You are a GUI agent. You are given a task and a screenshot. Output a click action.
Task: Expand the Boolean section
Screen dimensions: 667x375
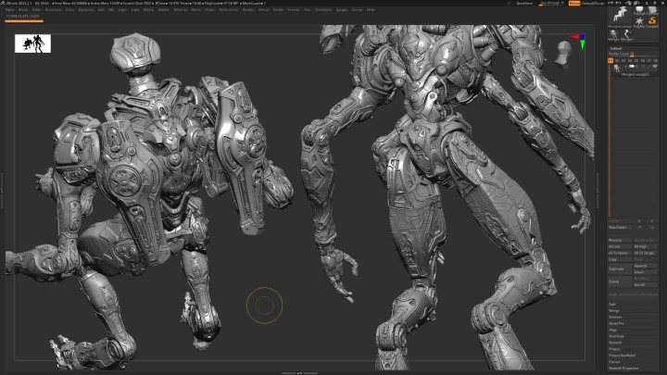click(616, 318)
